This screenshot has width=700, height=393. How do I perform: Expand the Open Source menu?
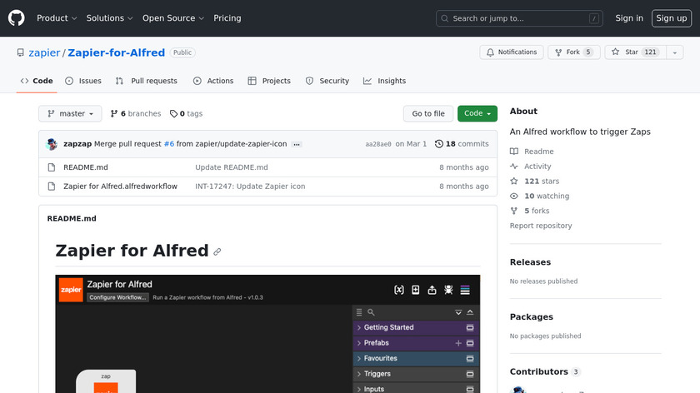click(x=173, y=18)
